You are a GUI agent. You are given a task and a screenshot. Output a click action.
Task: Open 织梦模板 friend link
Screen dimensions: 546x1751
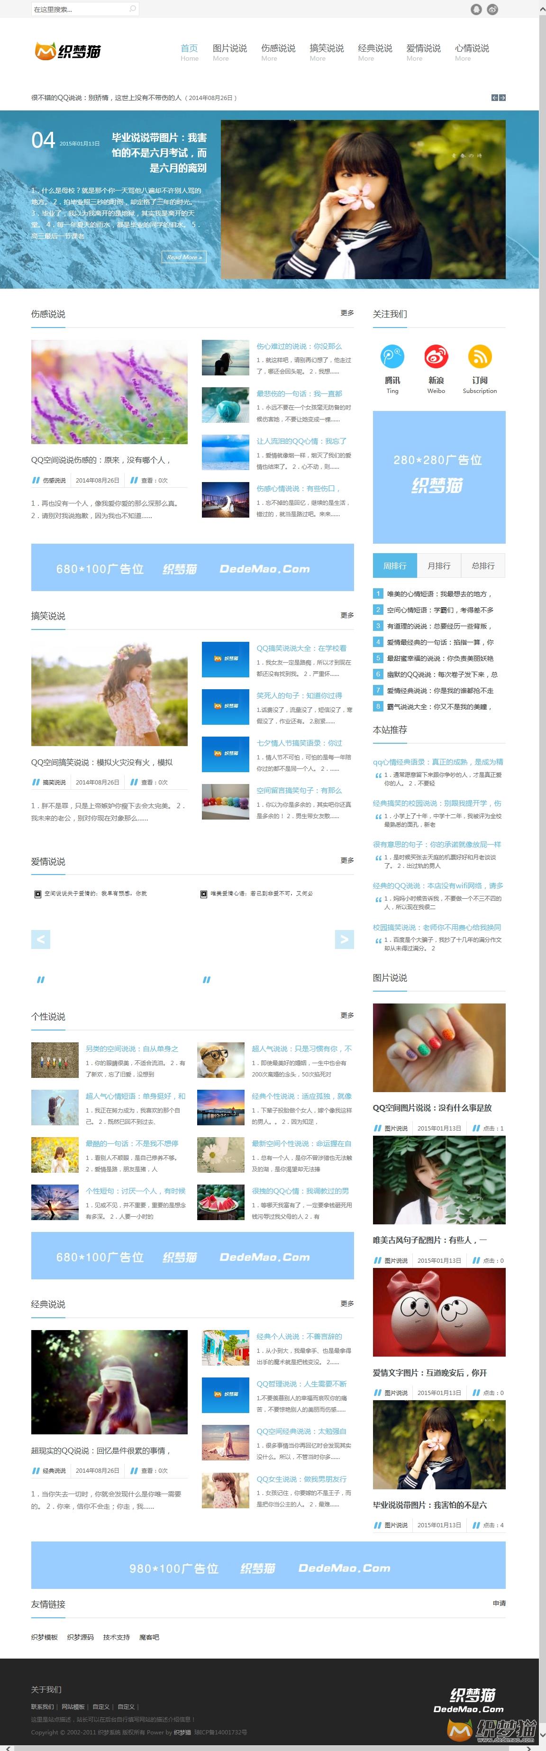point(44,1638)
